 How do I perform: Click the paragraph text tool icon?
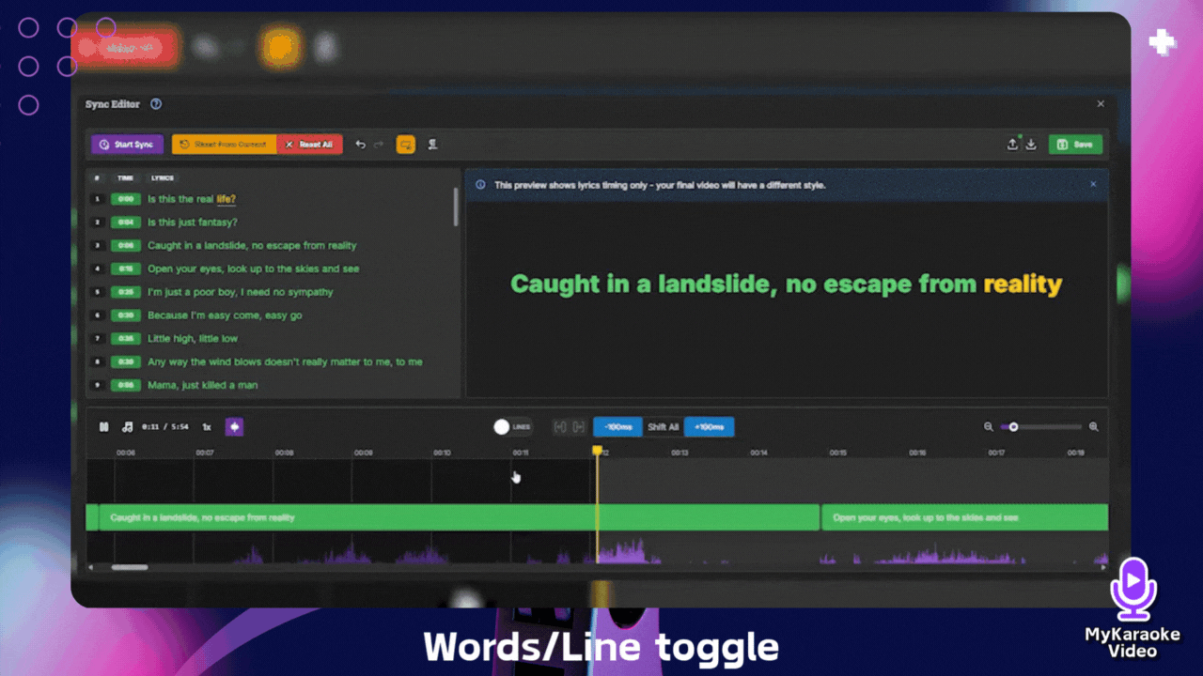[x=433, y=145]
